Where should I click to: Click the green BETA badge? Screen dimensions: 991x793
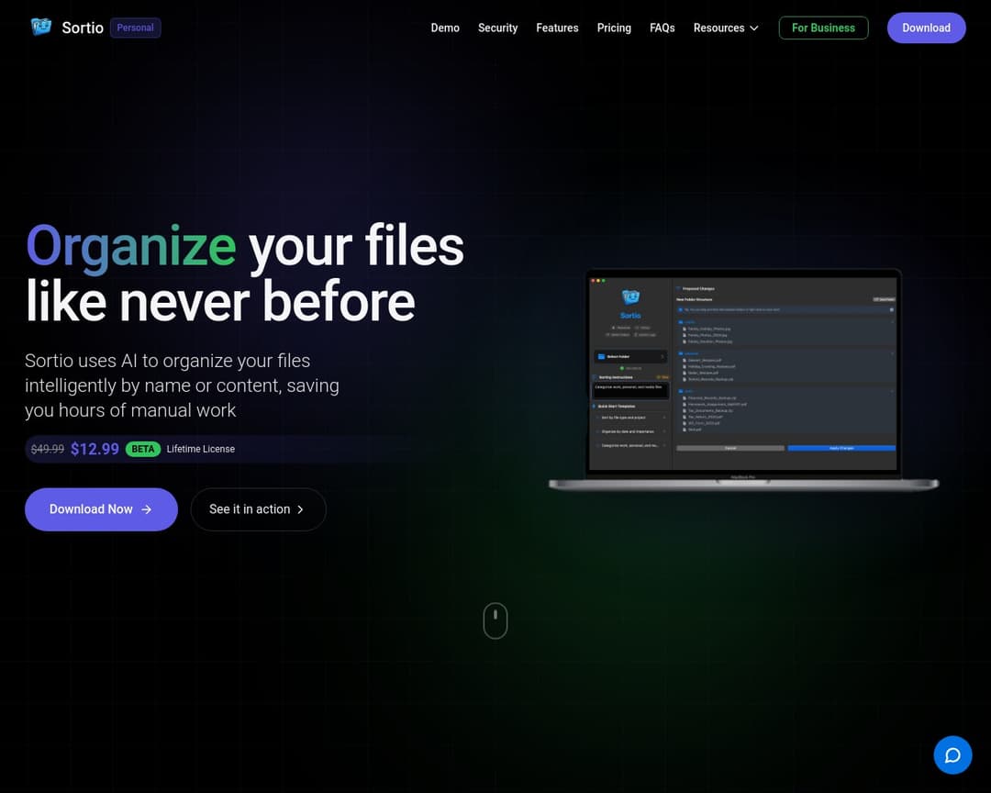pos(143,449)
